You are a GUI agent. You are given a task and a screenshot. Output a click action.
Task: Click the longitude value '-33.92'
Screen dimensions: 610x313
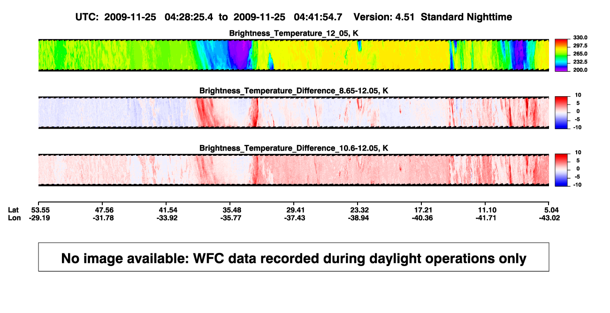point(168,218)
